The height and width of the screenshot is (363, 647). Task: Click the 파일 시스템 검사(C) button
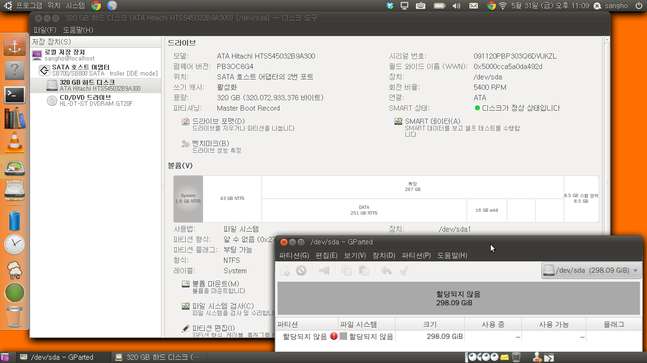(x=228, y=309)
